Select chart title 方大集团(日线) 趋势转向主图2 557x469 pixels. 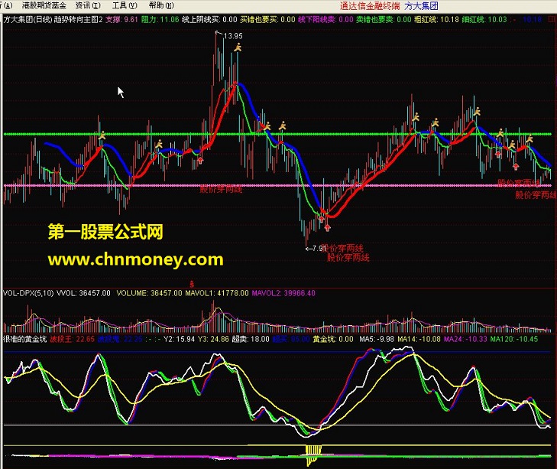click(53, 20)
